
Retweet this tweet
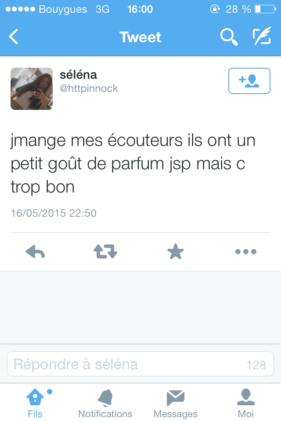tap(105, 251)
